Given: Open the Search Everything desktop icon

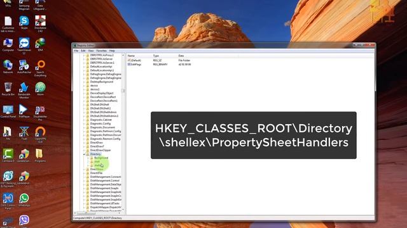Looking at the screenshot, I should 40,68.
